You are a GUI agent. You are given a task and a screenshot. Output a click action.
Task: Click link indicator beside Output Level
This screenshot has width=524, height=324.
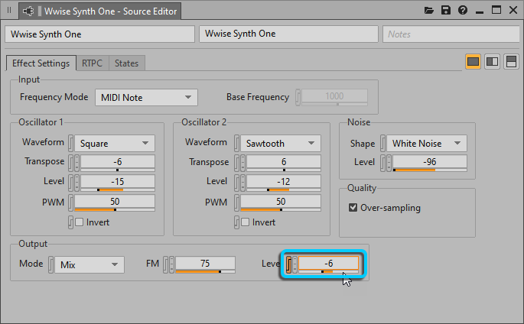click(295, 264)
